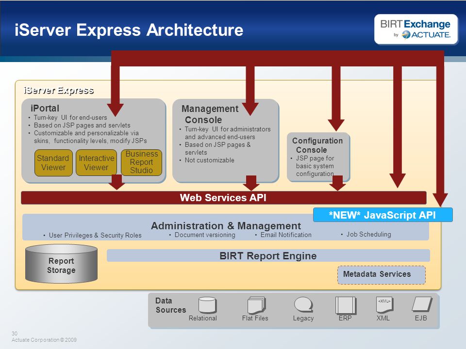Click the slide title iServer Express Architecture
Image resolution: width=466 pixels, height=349 pixels.
pyautogui.click(x=129, y=30)
